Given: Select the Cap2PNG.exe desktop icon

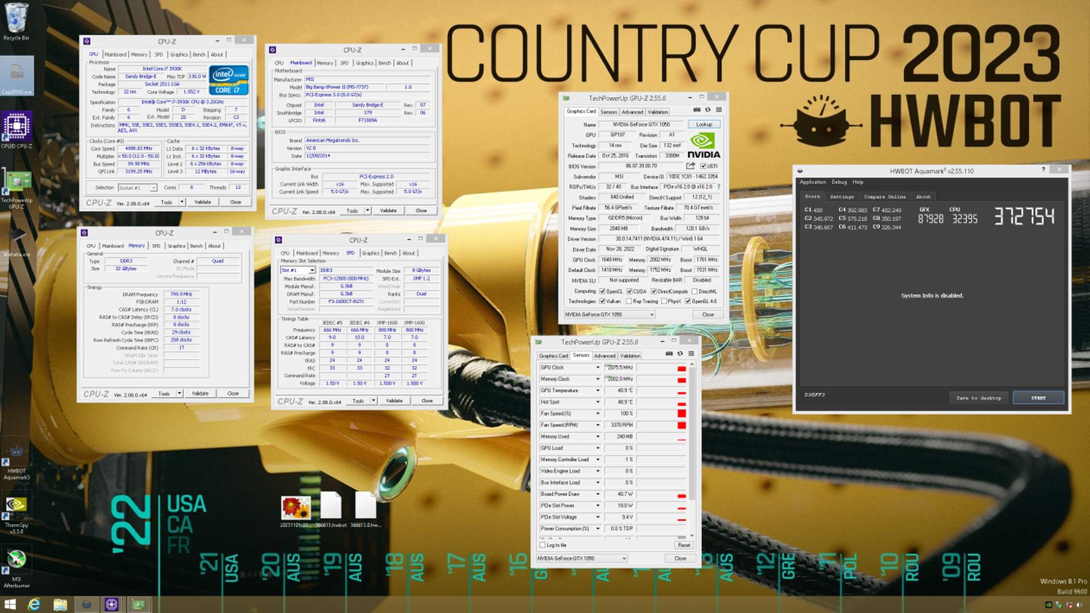Looking at the screenshot, I should pyautogui.click(x=17, y=76).
